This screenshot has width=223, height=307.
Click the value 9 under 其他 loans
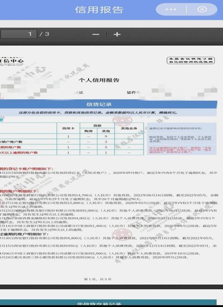(x=106, y=137)
